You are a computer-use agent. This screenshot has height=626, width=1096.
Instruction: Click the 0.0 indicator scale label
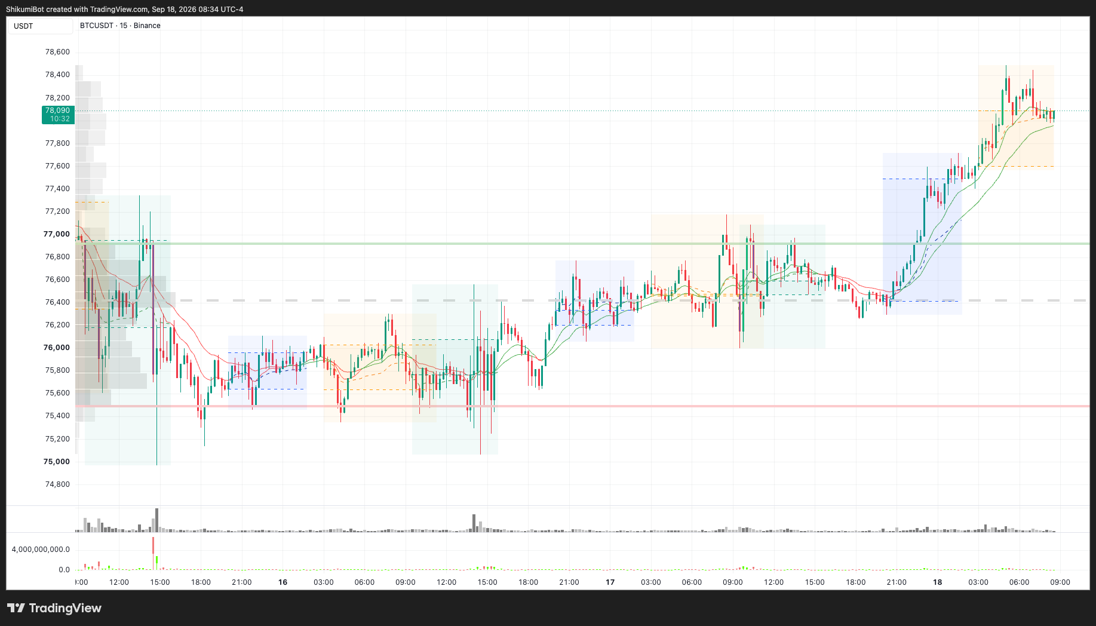tap(65, 570)
